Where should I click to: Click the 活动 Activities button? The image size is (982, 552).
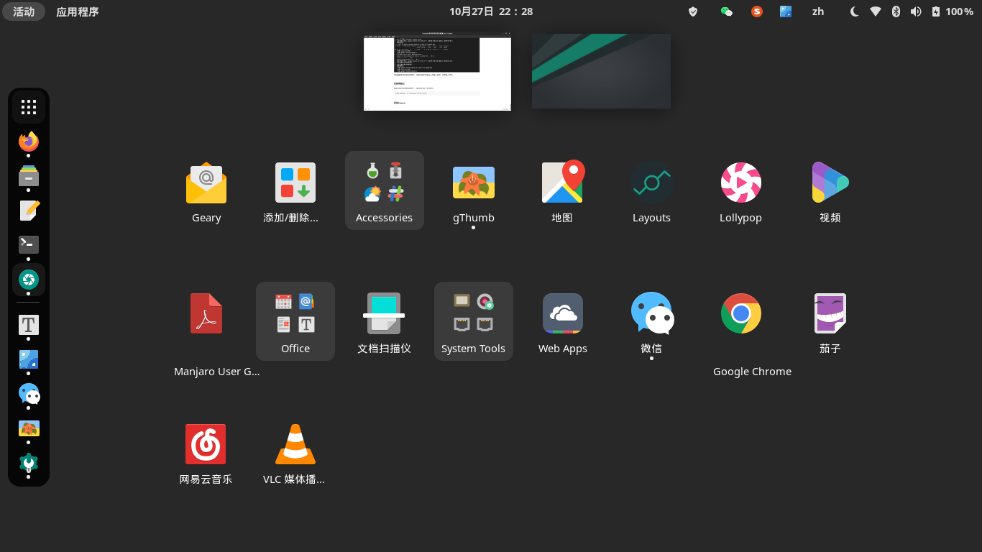coord(24,11)
